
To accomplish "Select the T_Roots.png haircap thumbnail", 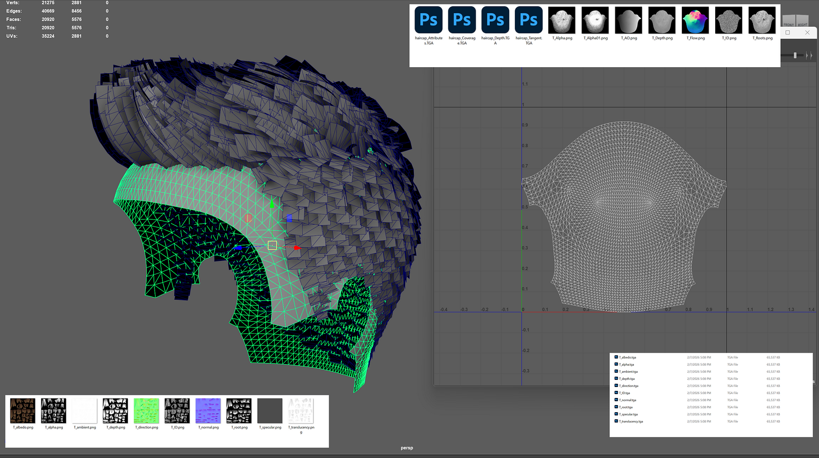I will pyautogui.click(x=762, y=20).
